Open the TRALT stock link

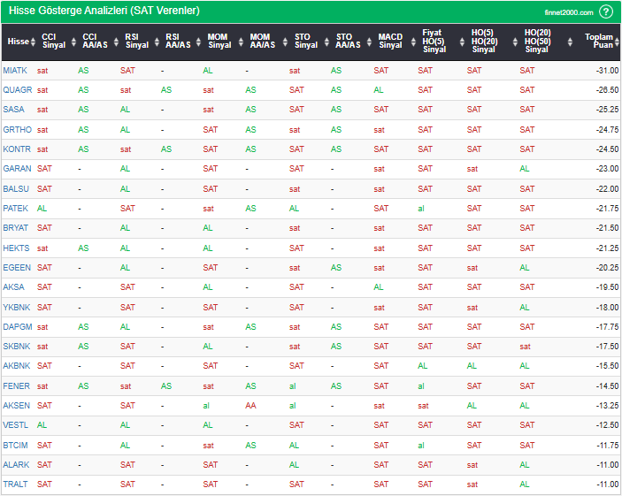[x=16, y=484]
